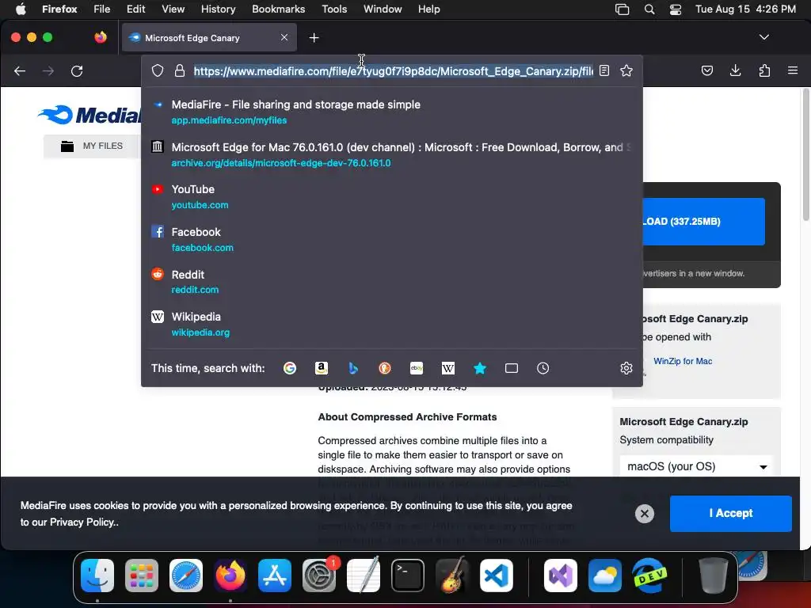Bookmark this page with the star icon

pyautogui.click(x=626, y=70)
